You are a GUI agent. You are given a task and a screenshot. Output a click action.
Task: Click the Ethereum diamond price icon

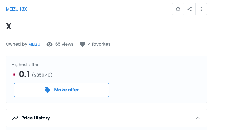(14, 74)
